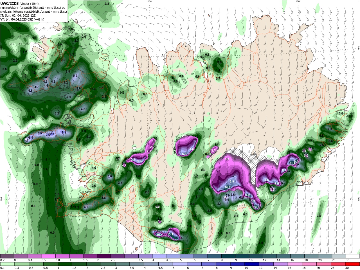Click the crimson 25 swatch in the lower legend row

pos(338,264)
